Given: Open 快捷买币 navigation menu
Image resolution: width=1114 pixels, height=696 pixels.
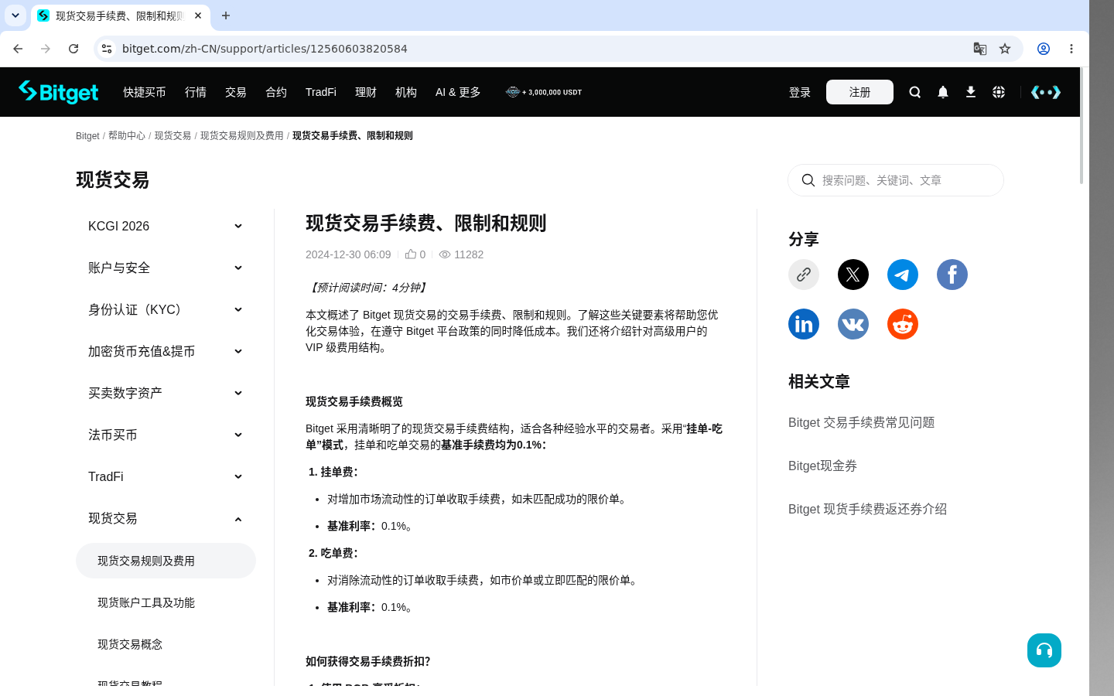Looking at the screenshot, I should [x=145, y=92].
